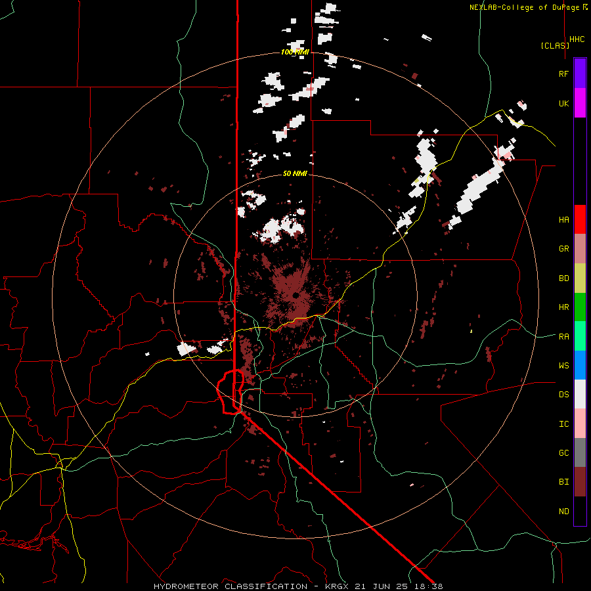Viewport: 591px width, 591px height.
Task: Click the BD legend label
Action: point(563,278)
